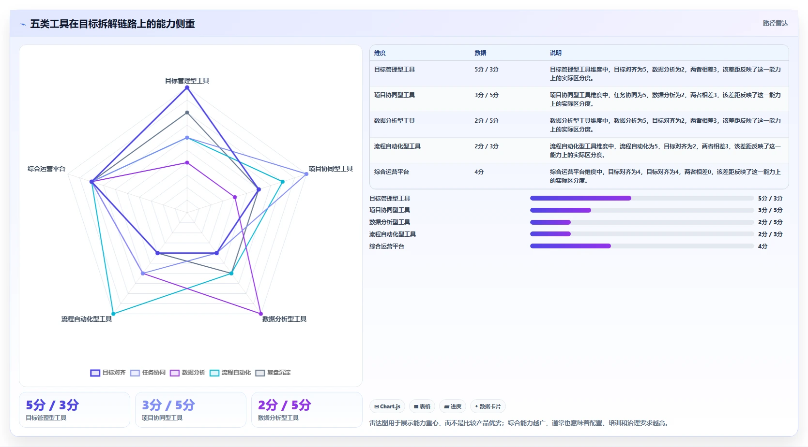Toggle the 数据分析 legend swatch

[x=175, y=373]
